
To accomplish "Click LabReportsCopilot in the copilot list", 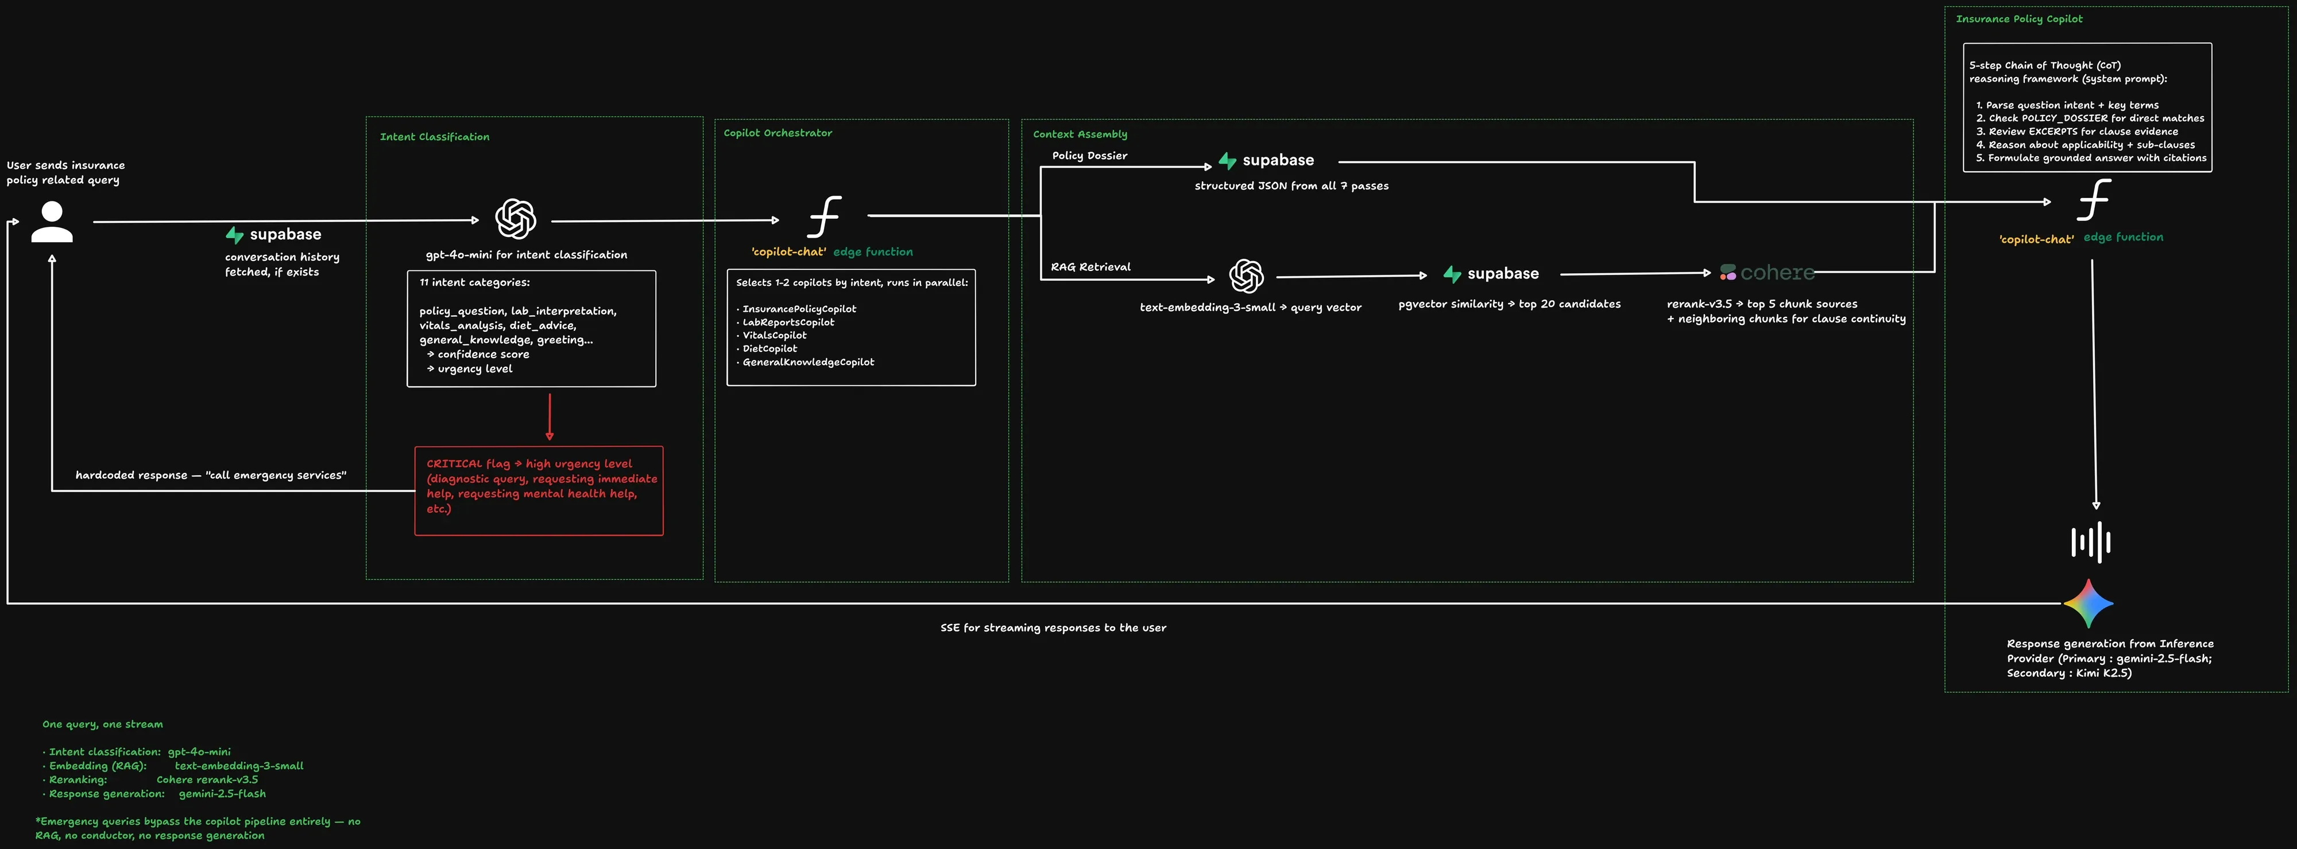I will (787, 323).
